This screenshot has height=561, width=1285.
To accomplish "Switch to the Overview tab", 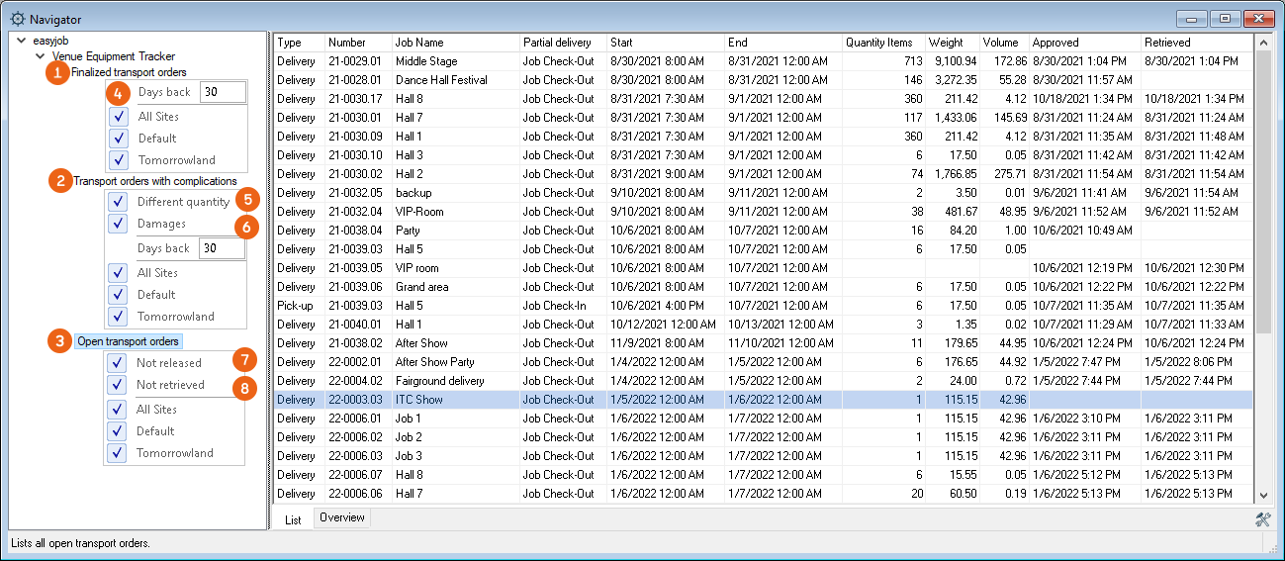I will click(x=342, y=518).
